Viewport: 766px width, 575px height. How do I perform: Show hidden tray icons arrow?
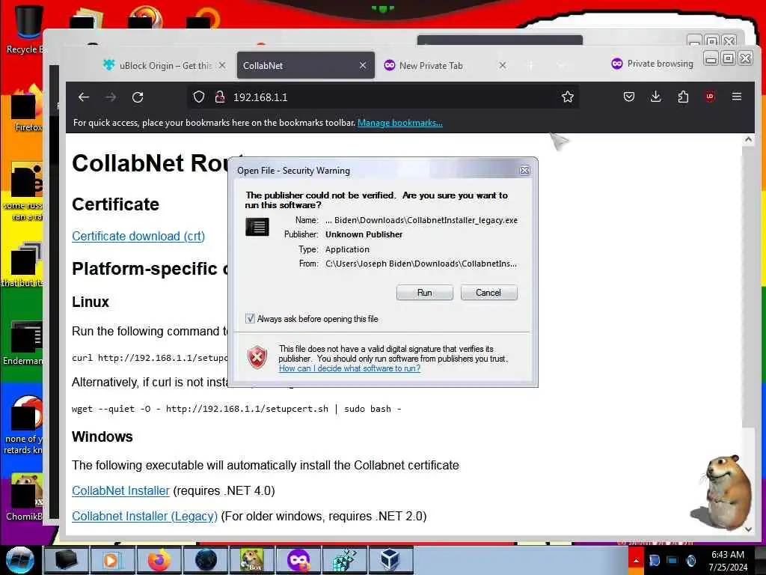click(x=636, y=561)
